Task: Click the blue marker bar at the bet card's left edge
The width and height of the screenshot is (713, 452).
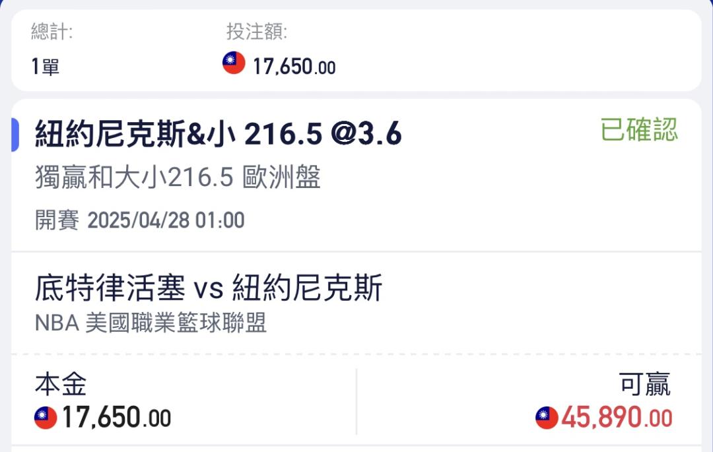Action: coord(15,135)
